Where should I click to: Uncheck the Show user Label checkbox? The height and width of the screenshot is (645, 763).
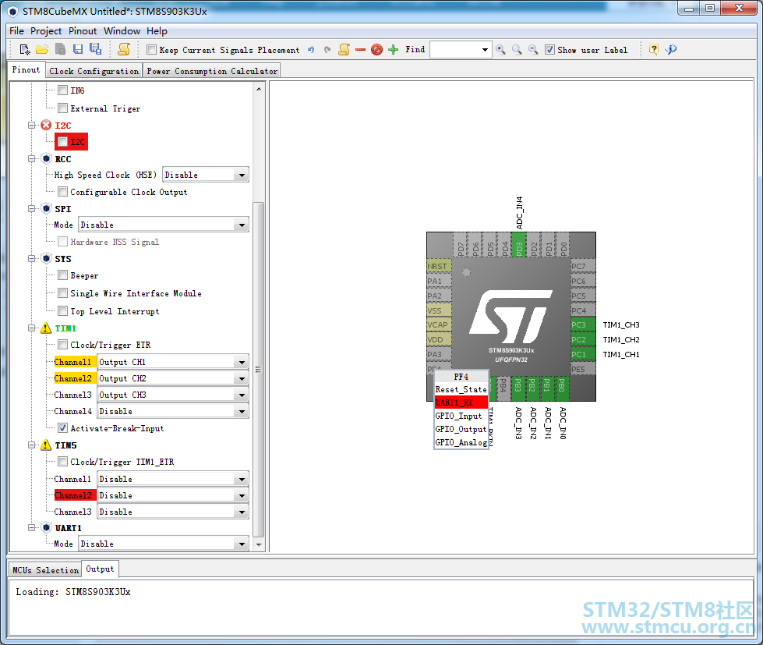[x=550, y=50]
